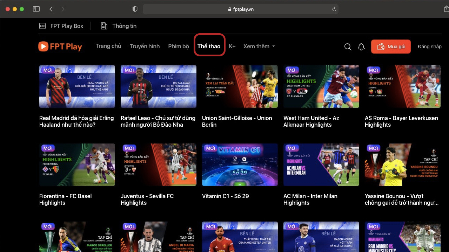Open the Trang chủ tab
Image resolution: width=449 pixels, height=252 pixels.
pyautogui.click(x=108, y=46)
